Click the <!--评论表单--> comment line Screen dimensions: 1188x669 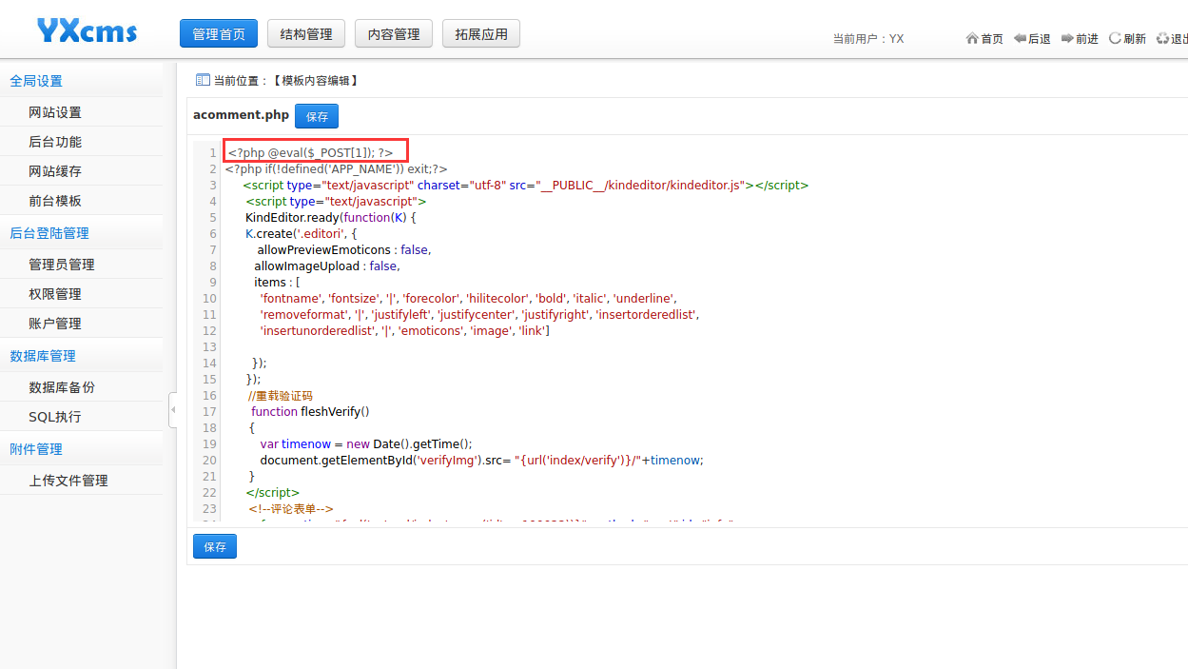291,508
